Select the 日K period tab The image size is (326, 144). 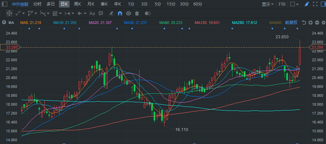[x=64, y=4]
